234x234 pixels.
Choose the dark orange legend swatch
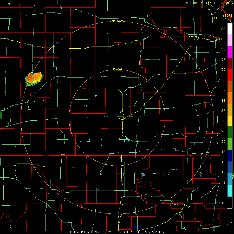point(230,86)
